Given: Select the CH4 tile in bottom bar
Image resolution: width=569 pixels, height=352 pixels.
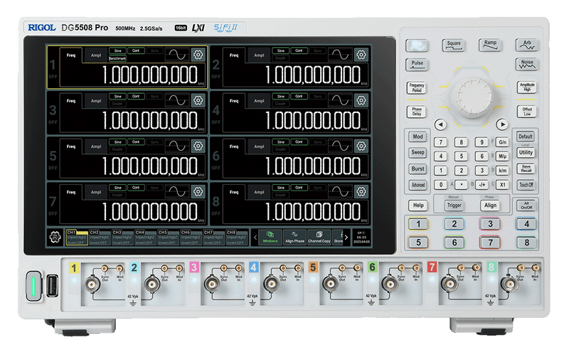Looking at the screenshot, I should 145,238.
